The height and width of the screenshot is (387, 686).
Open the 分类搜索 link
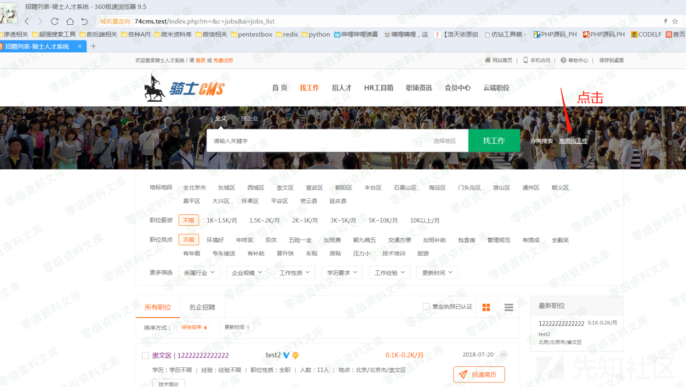pyautogui.click(x=542, y=141)
